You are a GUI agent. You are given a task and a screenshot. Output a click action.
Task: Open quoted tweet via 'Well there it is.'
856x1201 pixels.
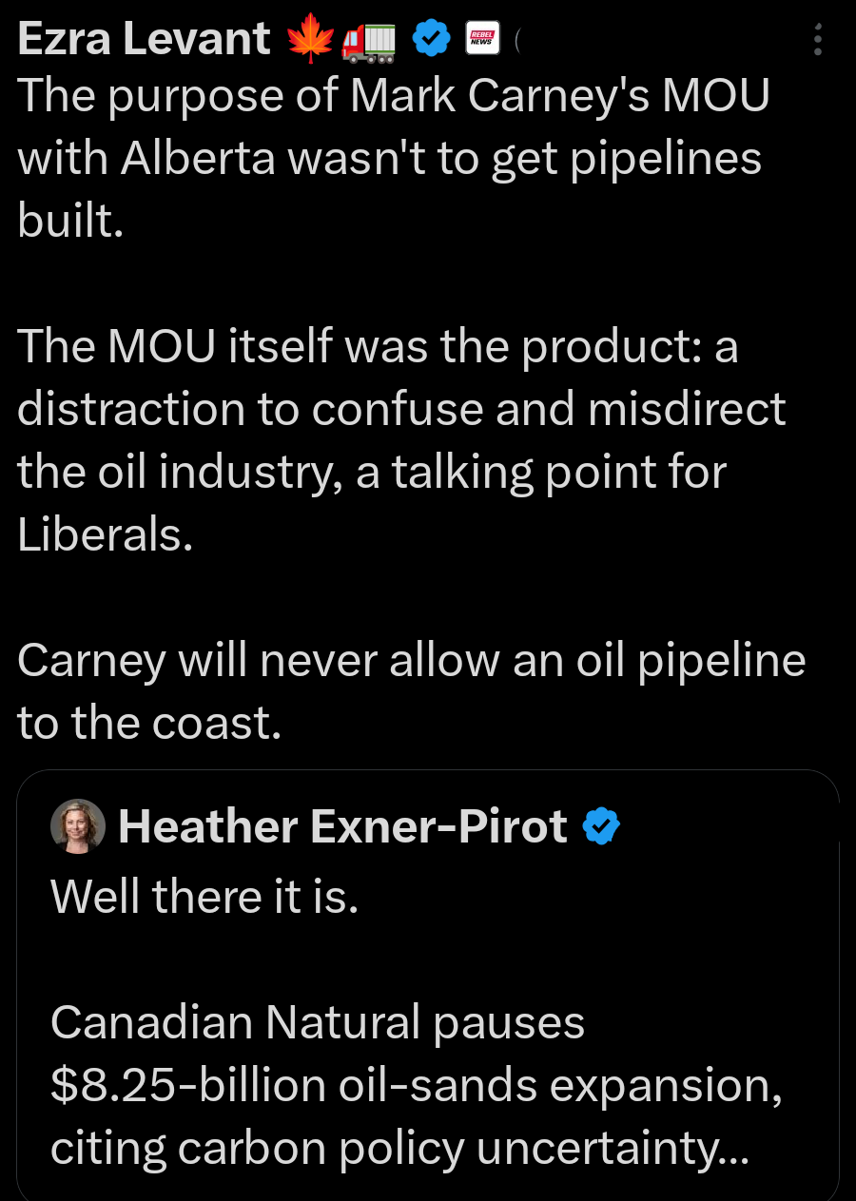point(204,896)
